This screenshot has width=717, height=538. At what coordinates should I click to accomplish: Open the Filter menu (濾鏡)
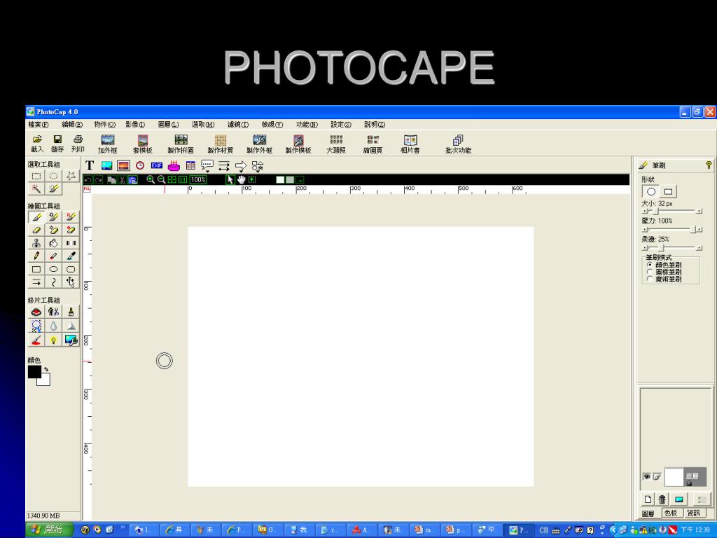(238, 125)
